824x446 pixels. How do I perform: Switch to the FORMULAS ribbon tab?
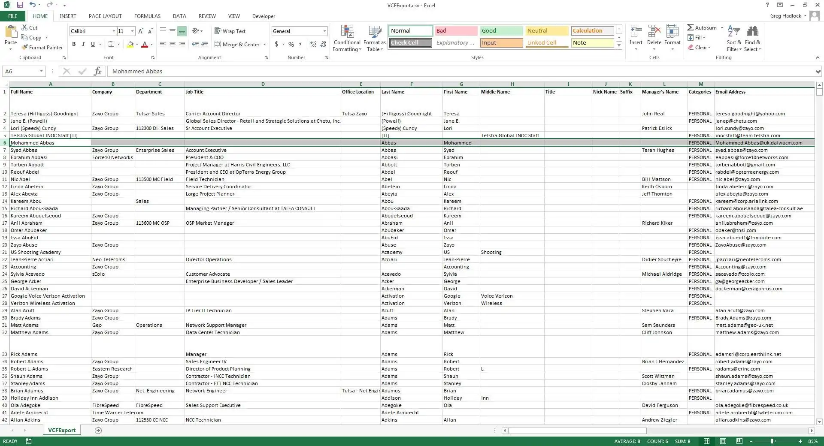click(147, 16)
